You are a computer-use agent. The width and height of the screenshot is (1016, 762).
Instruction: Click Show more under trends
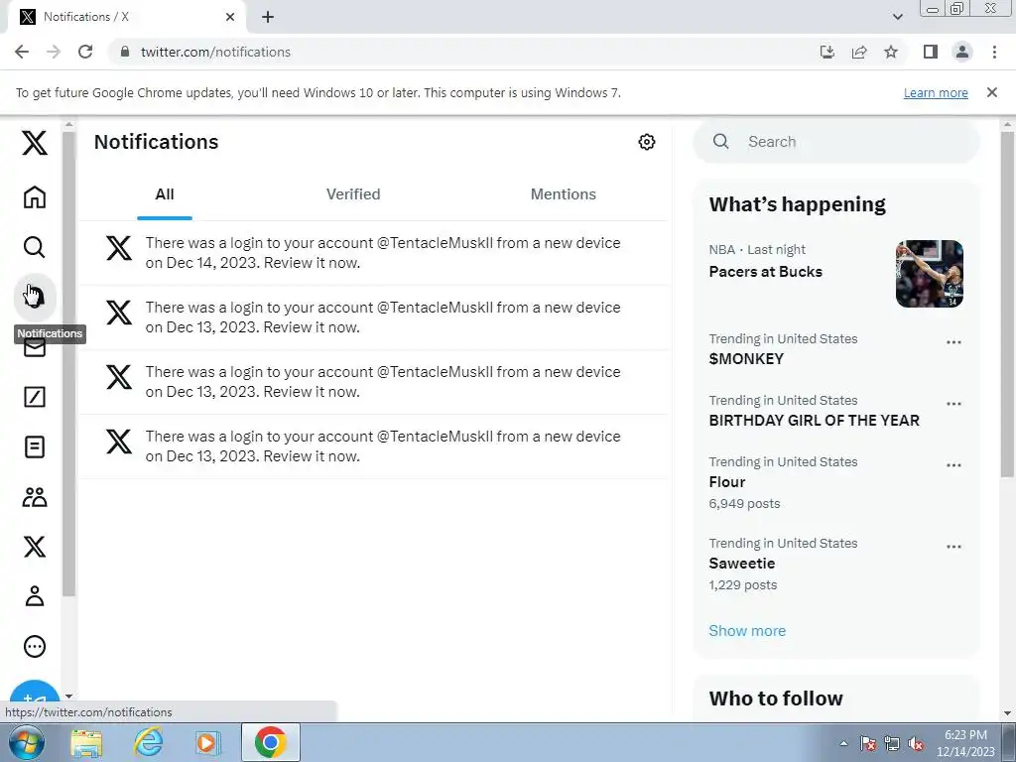[747, 630]
